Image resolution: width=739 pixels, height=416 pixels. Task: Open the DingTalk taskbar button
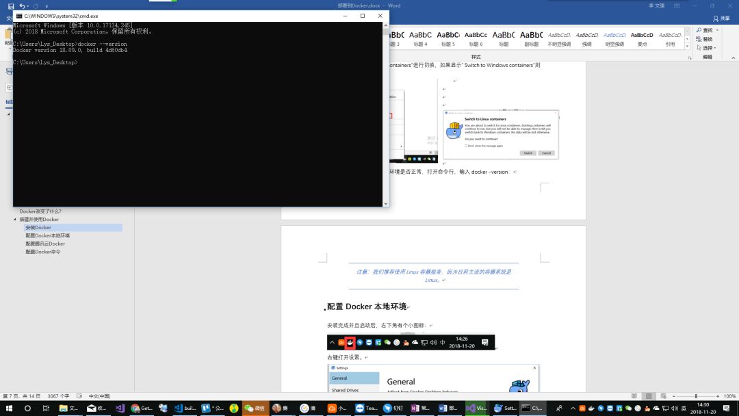[x=395, y=408]
